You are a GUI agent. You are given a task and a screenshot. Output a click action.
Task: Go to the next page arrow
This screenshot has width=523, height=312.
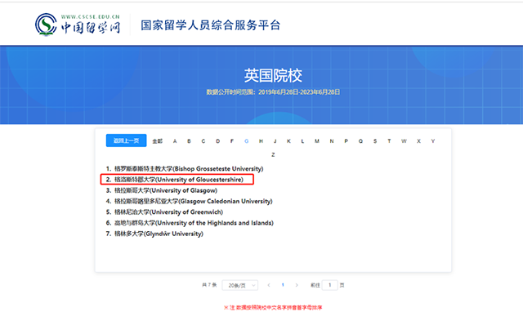click(x=297, y=285)
